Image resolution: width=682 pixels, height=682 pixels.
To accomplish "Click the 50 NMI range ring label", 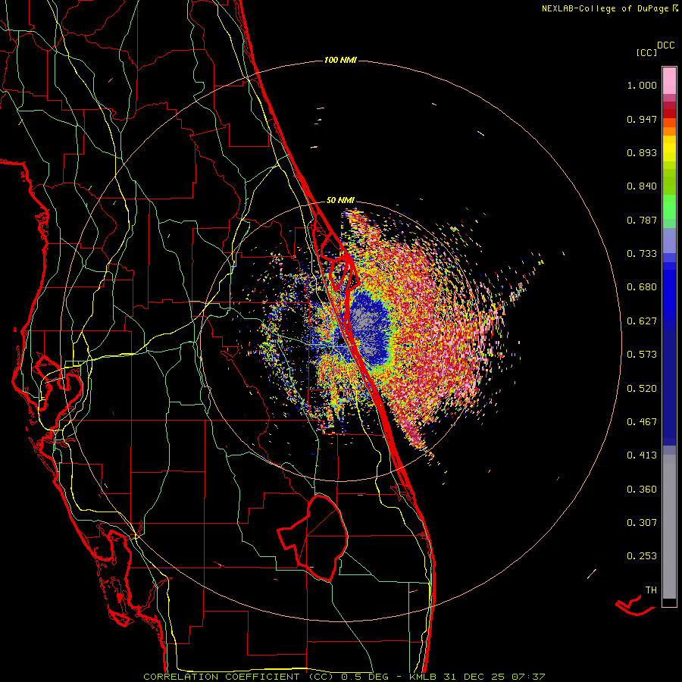I will 340,201.
